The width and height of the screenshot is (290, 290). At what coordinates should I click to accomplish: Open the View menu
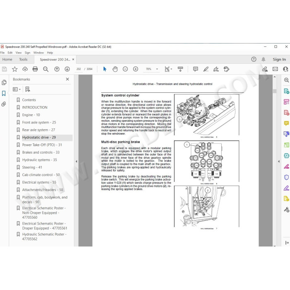(19, 53)
